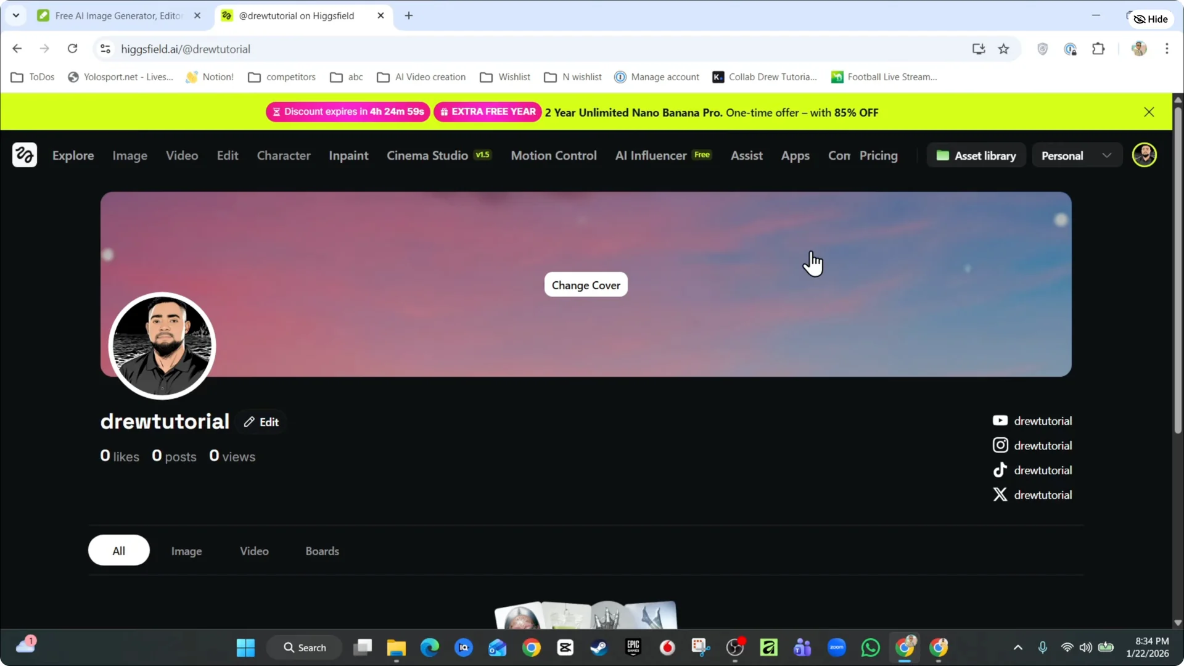
Task: Show hidden system tray icons
Action: point(1018,647)
